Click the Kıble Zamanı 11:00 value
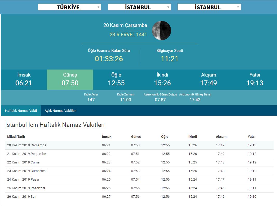 pos(126,100)
